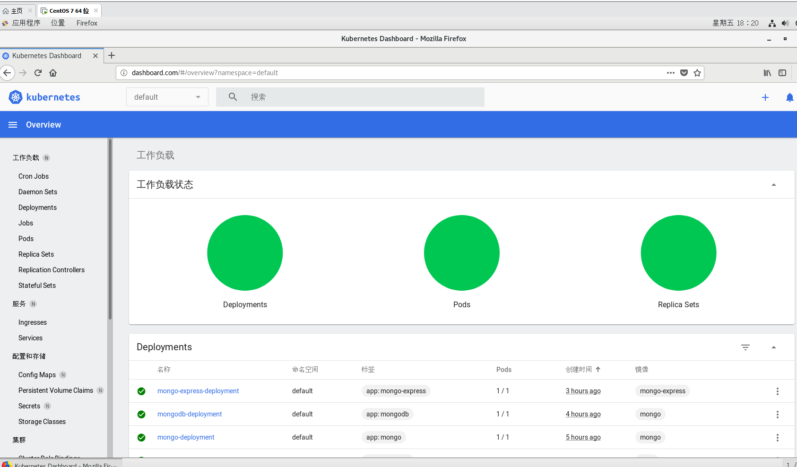Show site information icon in address bar
797x467 pixels.
point(124,73)
